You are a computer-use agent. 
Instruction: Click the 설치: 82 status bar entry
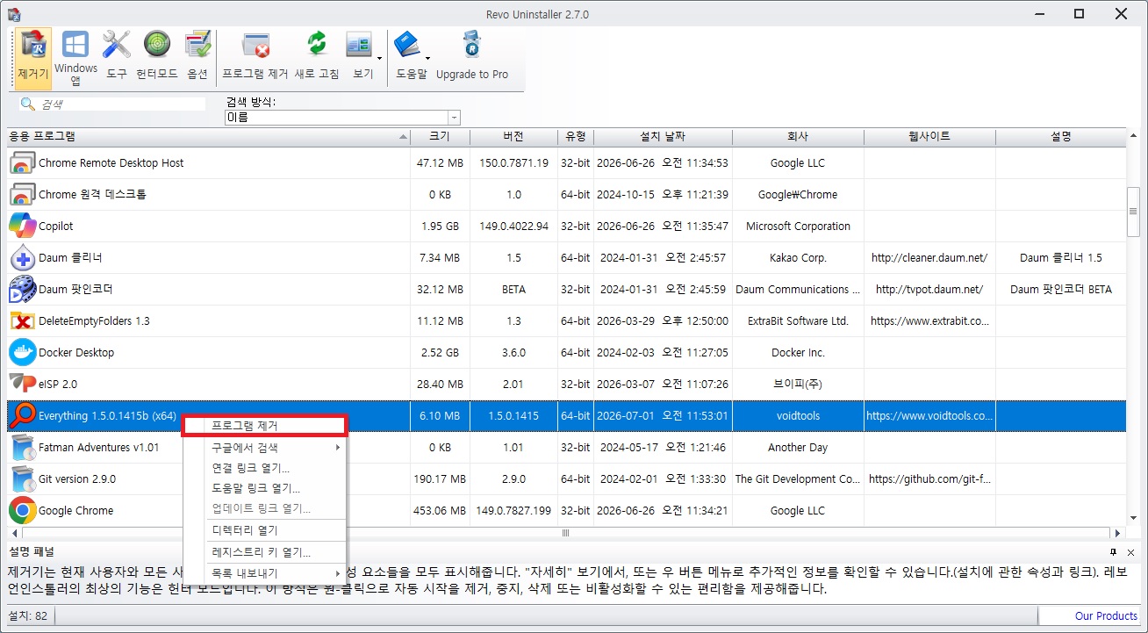[28, 616]
